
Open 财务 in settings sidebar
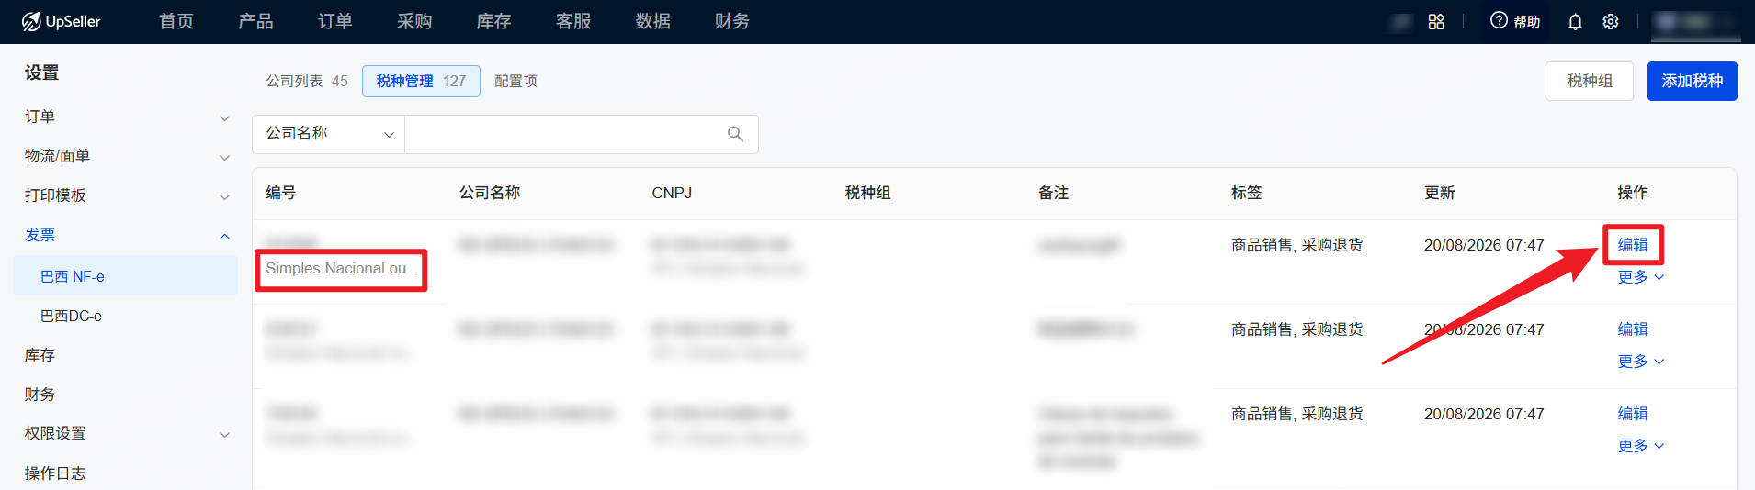(x=40, y=395)
